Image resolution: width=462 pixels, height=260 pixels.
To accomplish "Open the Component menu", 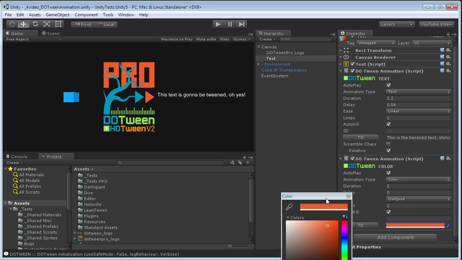I will coord(86,15).
